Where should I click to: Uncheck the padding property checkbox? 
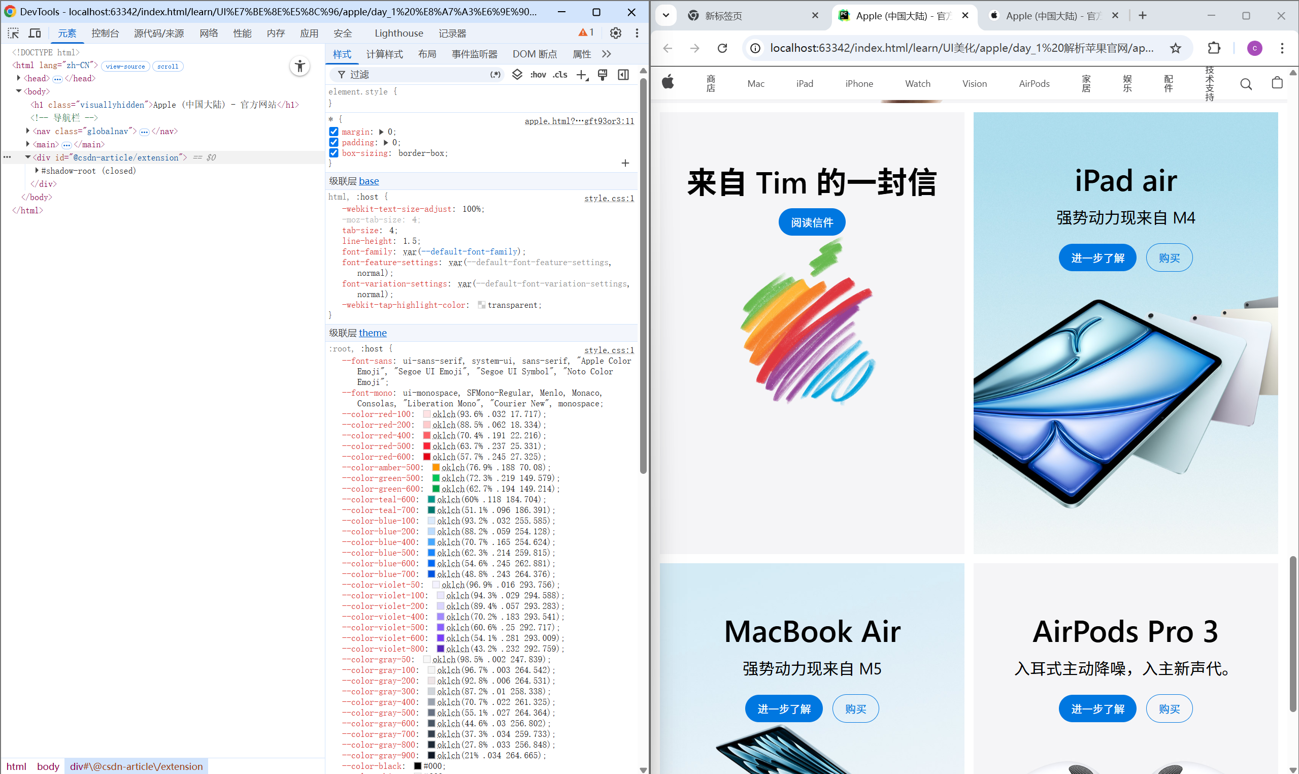point(334,142)
